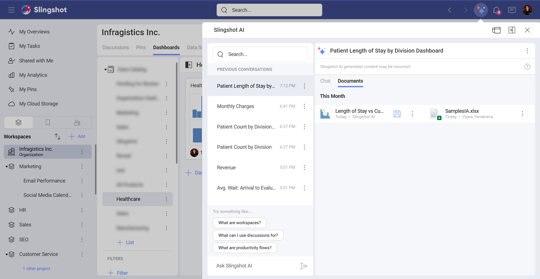Add a Filter

click(118, 273)
